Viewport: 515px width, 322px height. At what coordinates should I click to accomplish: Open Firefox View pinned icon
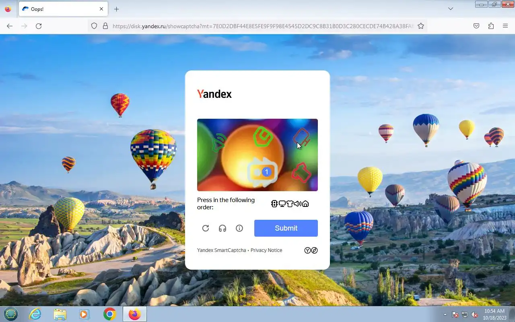coord(8,9)
